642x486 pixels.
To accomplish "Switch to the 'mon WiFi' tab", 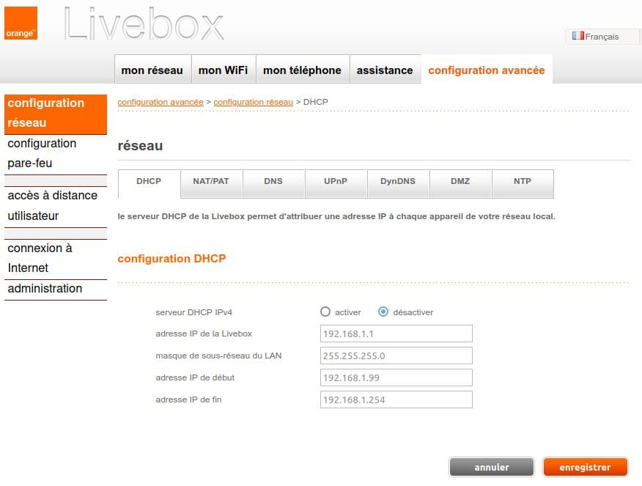I will point(223,70).
